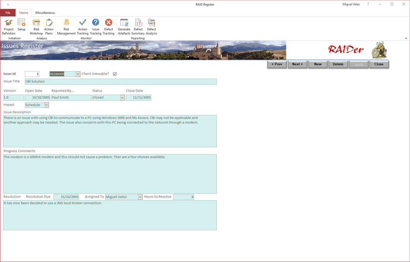Image resolution: width=410 pixels, height=262 pixels.
Task: Open the File menu tab
Action: [8, 13]
